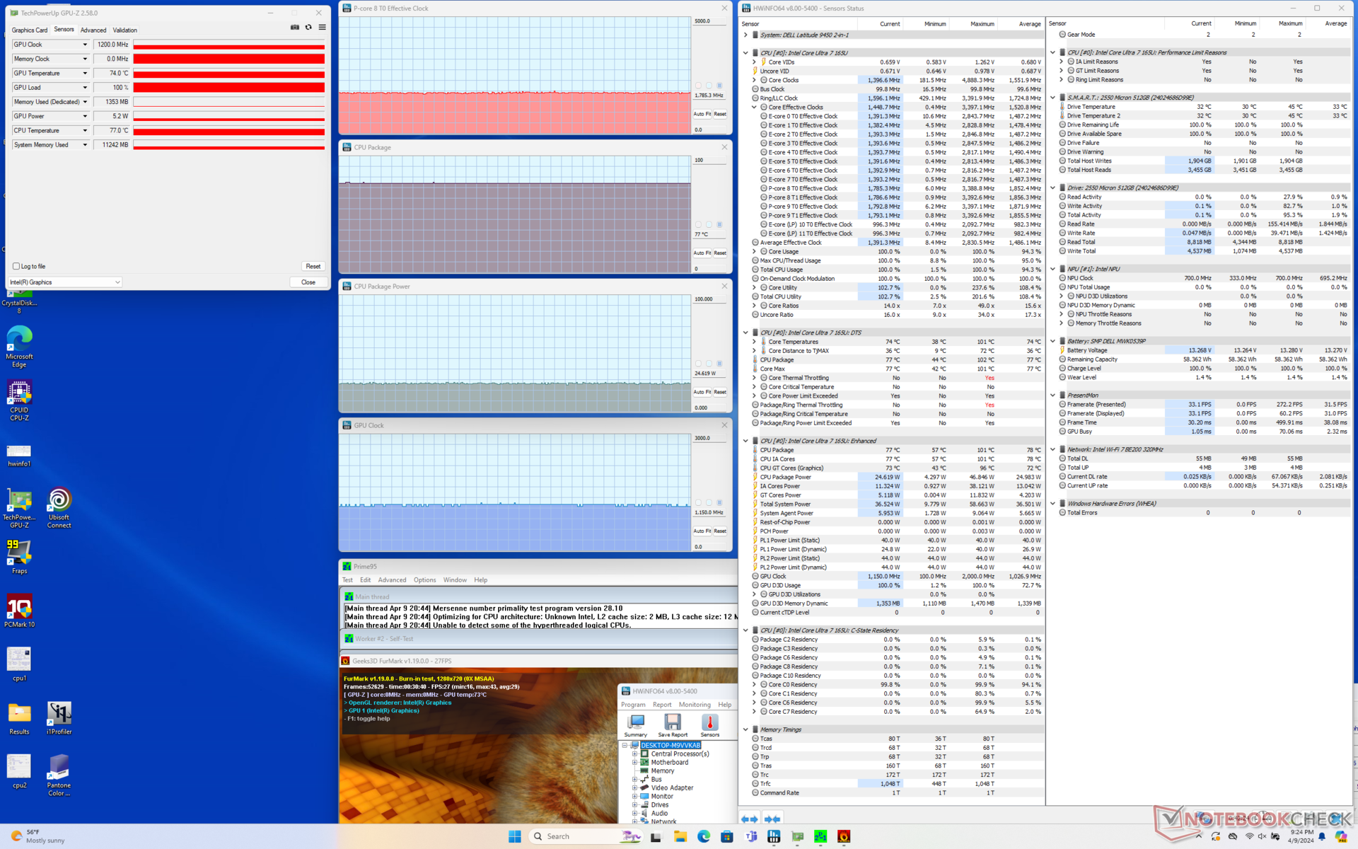Image resolution: width=1358 pixels, height=849 pixels.
Task: Open the Prime95 Advanced menu
Action: click(x=392, y=580)
